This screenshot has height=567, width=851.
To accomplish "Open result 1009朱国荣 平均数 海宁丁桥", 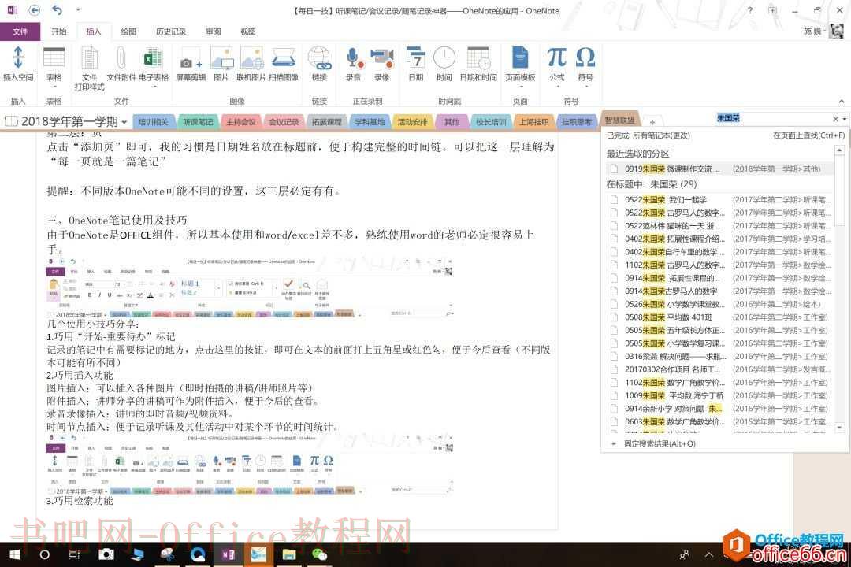I will tap(718, 395).
